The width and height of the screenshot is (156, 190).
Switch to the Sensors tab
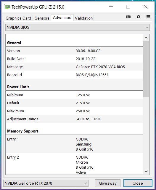coord(42,18)
